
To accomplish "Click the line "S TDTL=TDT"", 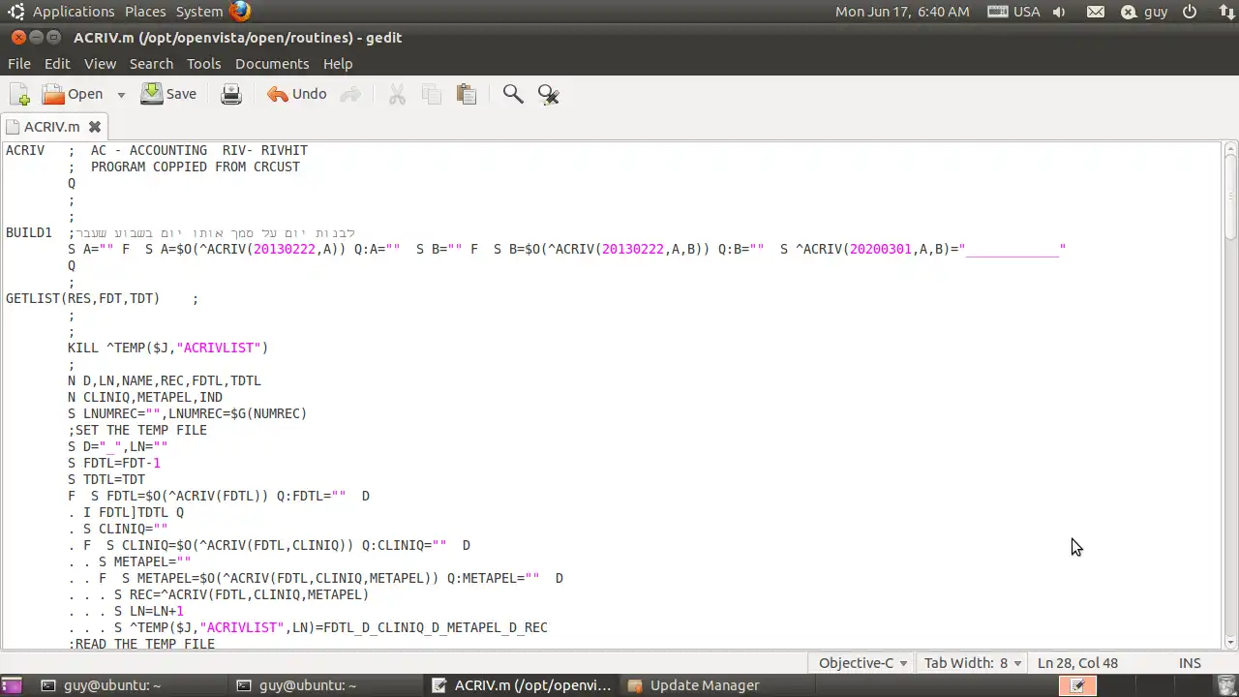I will tap(106, 479).
